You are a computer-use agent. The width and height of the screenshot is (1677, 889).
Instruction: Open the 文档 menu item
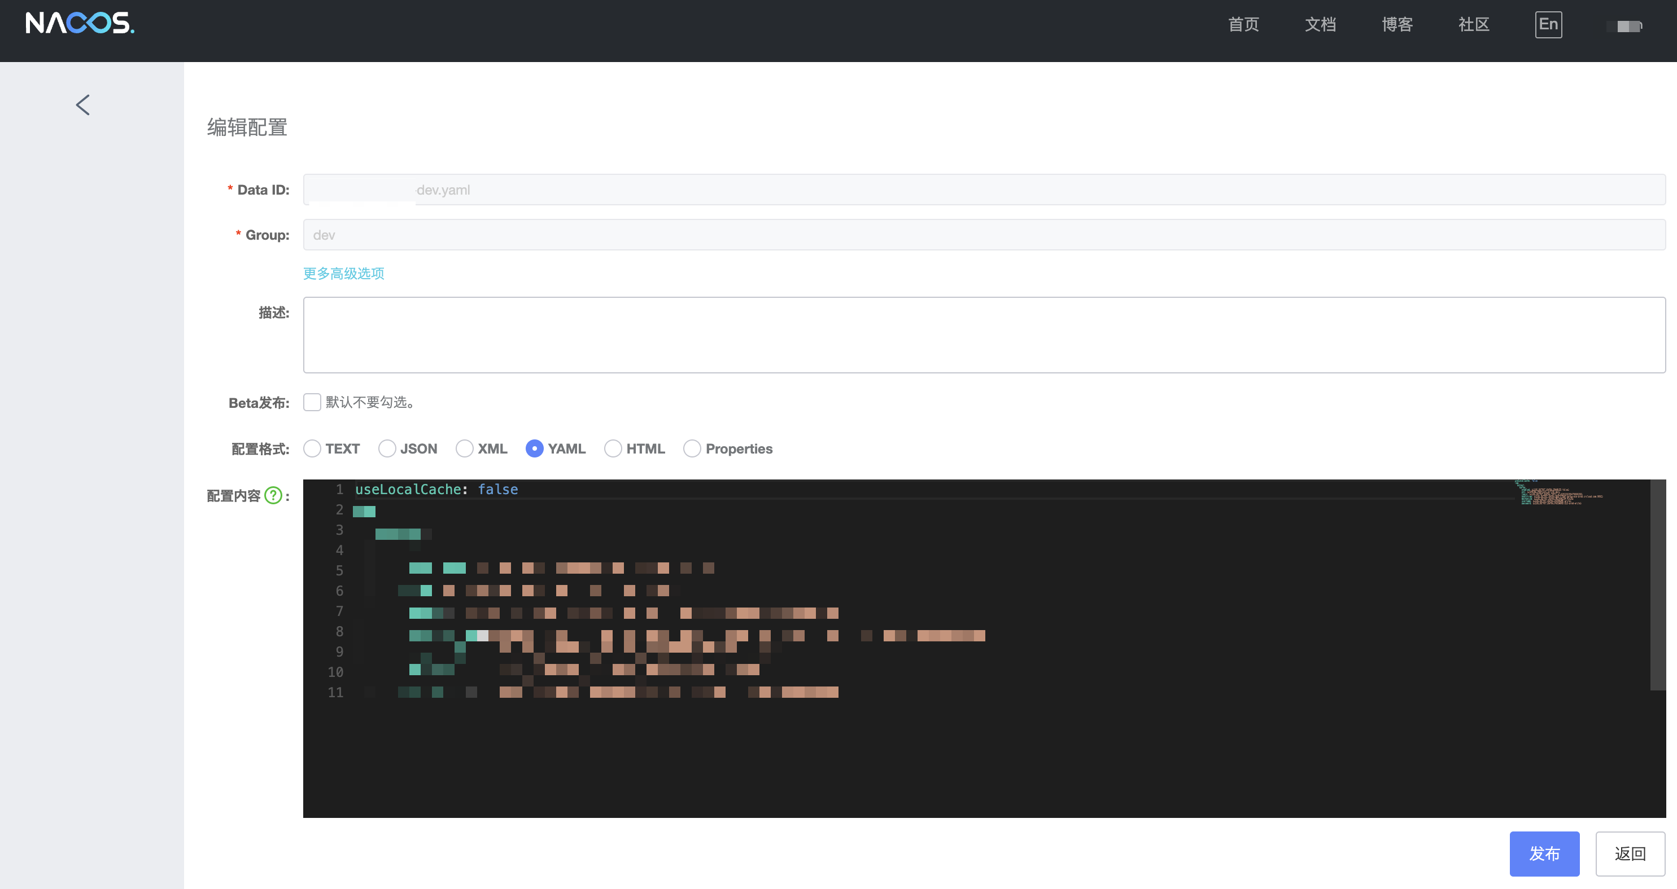tap(1320, 25)
